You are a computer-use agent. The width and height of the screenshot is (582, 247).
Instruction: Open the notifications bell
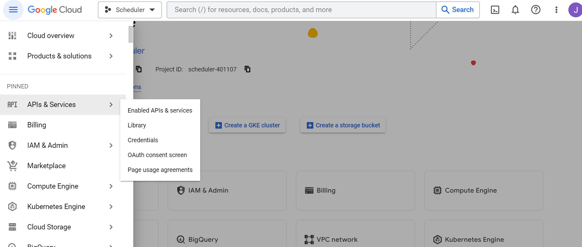point(515,10)
